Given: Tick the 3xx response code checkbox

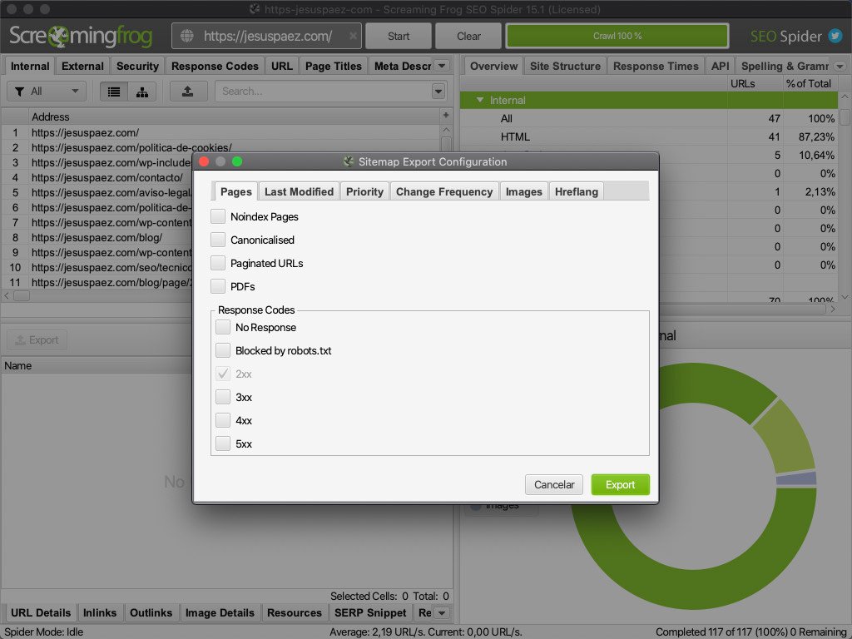Looking at the screenshot, I should [x=223, y=397].
